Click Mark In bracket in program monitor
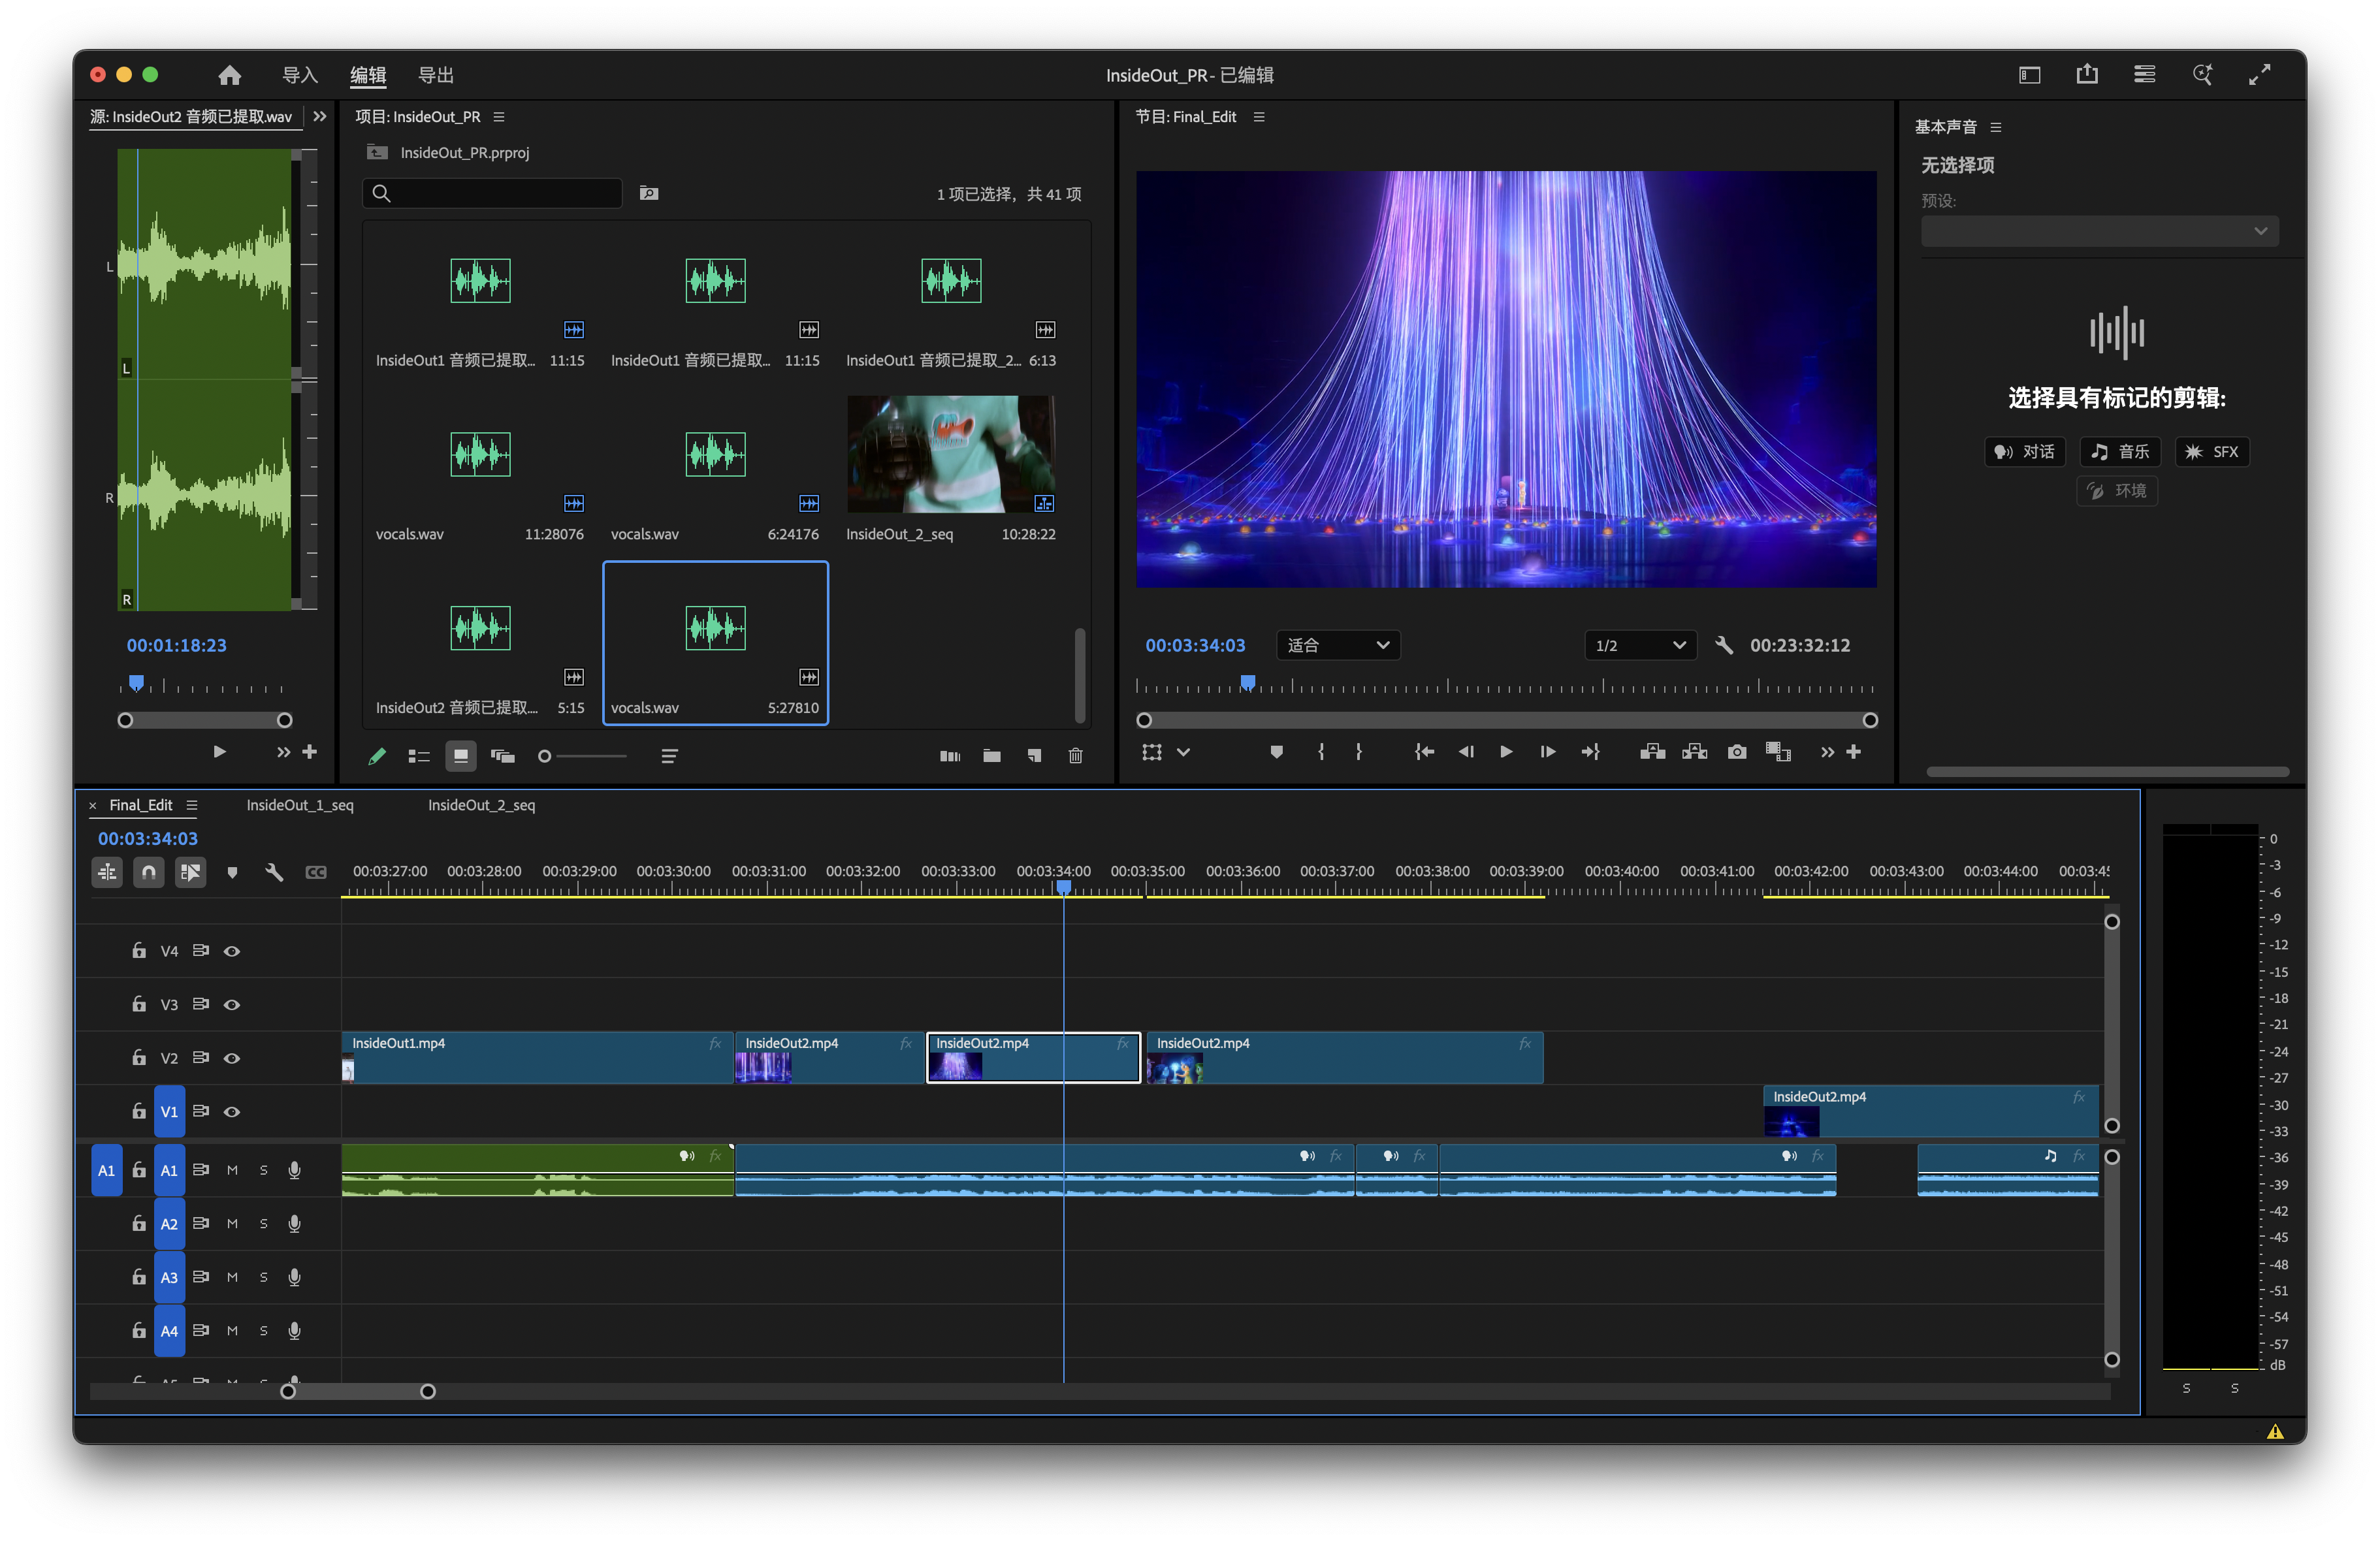The height and width of the screenshot is (1541, 2380). click(x=1321, y=752)
